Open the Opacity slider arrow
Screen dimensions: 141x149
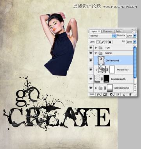pos(135,36)
